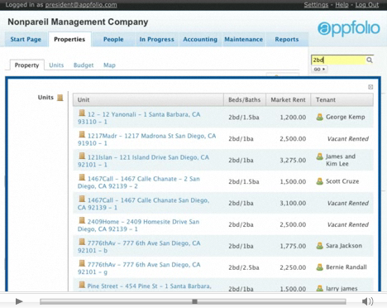387x308 pixels.
Task: Click the George Kemp tenant name
Action: tap(346, 117)
